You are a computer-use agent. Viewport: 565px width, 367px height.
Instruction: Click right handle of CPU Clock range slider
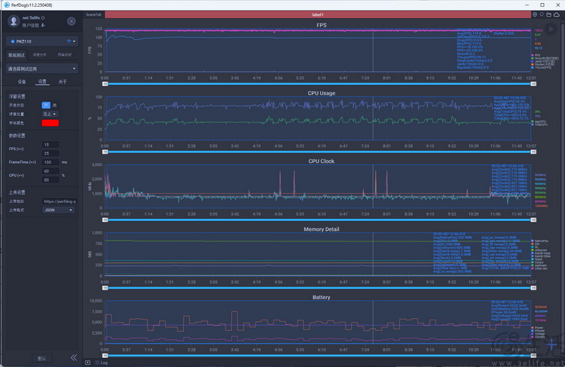click(533, 220)
